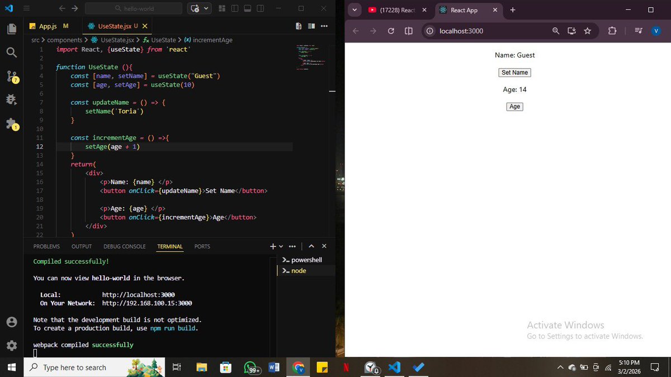The height and width of the screenshot is (377, 671).
Task: Create a new terminal with plus icon
Action: (x=273, y=246)
